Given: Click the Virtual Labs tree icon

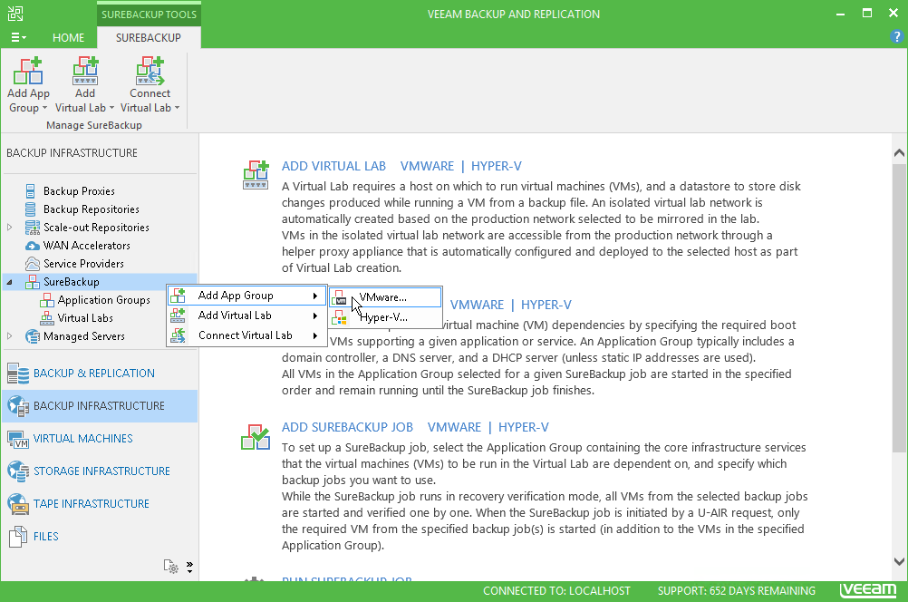Looking at the screenshot, I should point(46,318).
